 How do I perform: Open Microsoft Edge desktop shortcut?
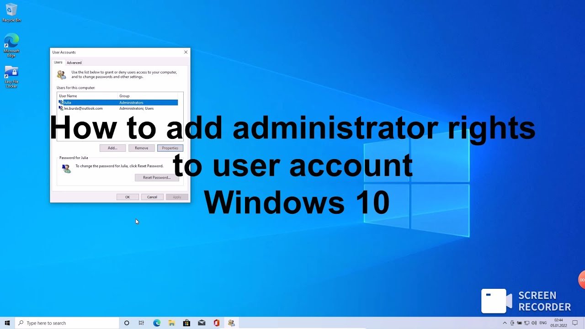(11, 44)
